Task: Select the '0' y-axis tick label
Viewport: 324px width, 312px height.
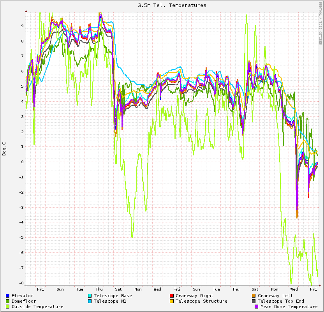Action: coord(23,162)
